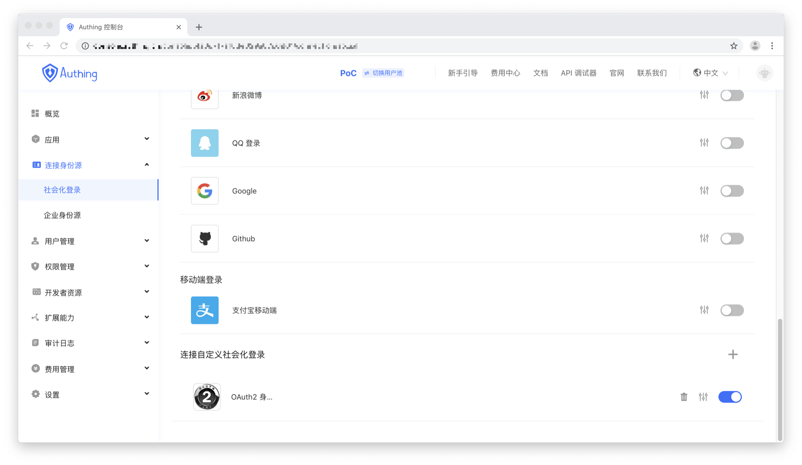Close the Authing 控制台 tab
The width and height of the screenshot is (802, 465).
click(x=179, y=27)
